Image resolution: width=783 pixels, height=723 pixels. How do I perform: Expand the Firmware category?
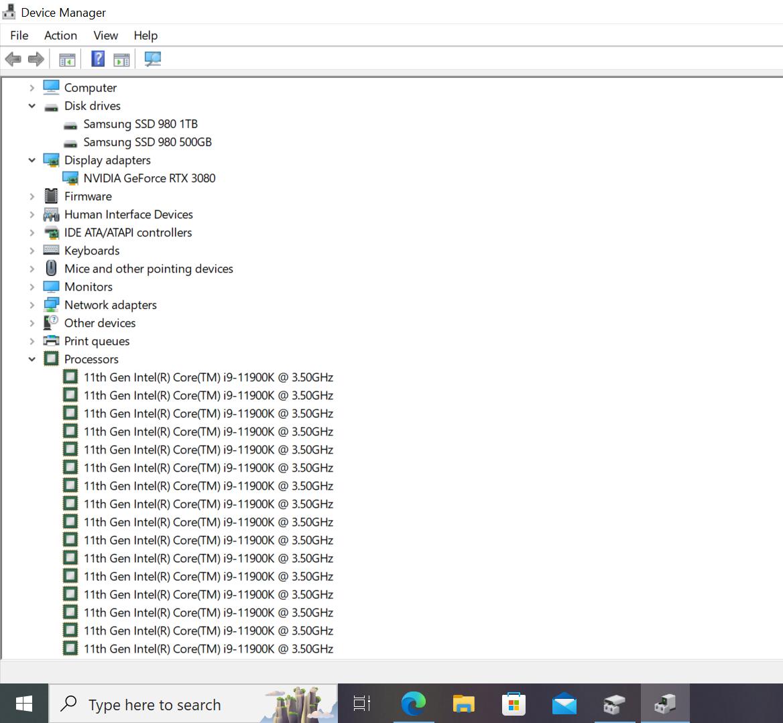click(x=32, y=196)
